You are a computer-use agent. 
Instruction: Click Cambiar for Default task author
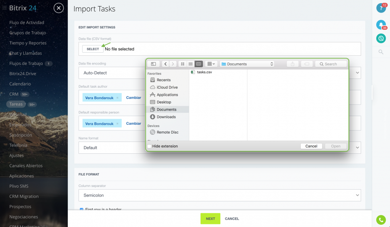coord(133,98)
